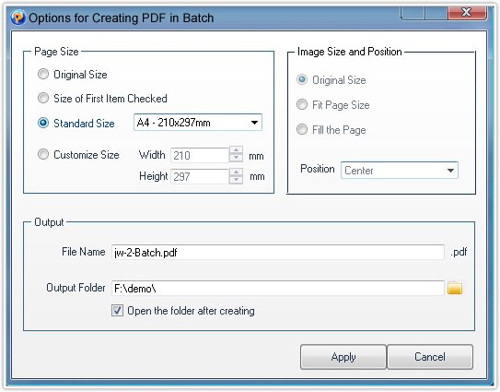Click the Cancel button
The height and width of the screenshot is (392, 500).
[430, 357]
